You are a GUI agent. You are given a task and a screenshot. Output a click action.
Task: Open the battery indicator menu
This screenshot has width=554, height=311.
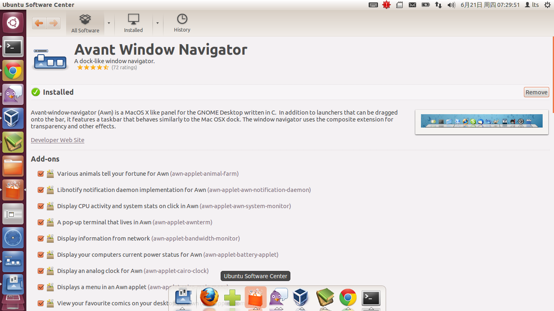click(425, 5)
